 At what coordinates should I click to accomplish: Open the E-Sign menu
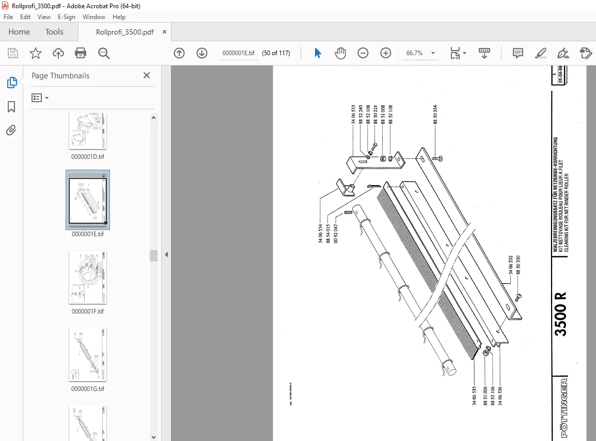67,17
